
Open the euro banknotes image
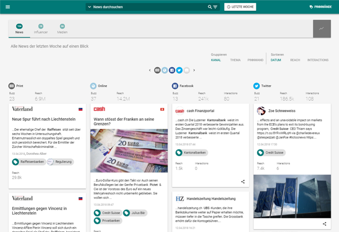tap(129, 151)
